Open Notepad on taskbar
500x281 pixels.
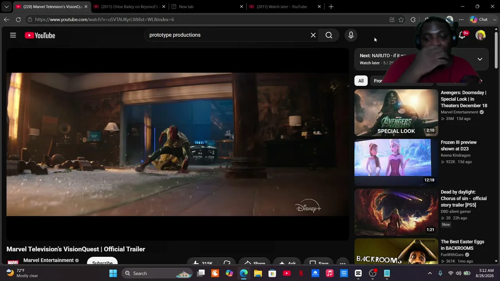pos(387,273)
